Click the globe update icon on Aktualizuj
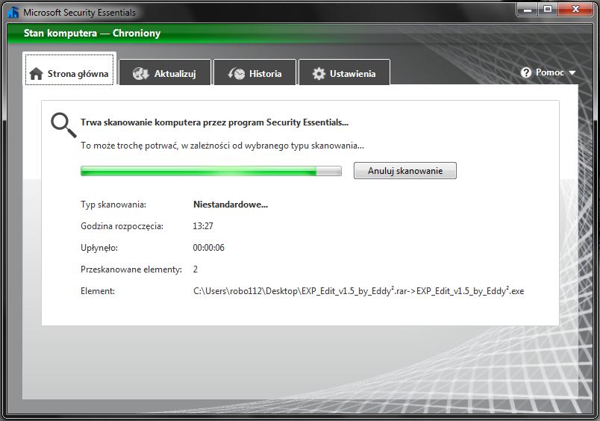Screen dimensions: 600x421 tap(140, 73)
